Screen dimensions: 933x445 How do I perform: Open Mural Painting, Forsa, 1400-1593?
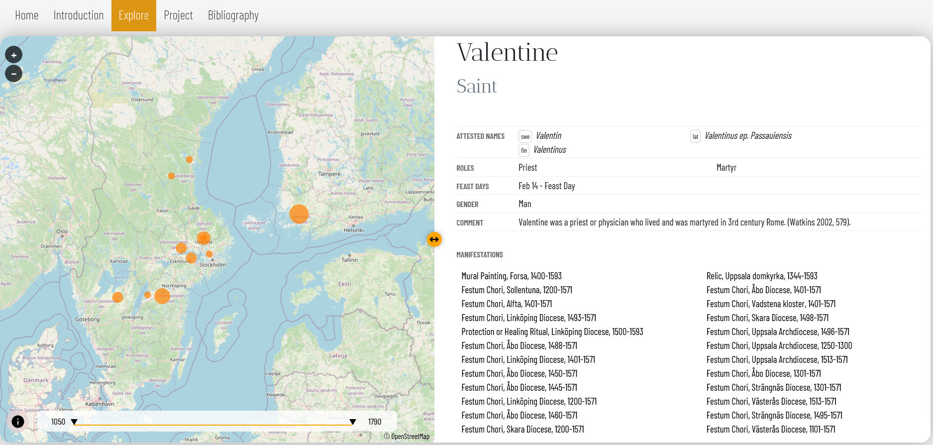click(x=512, y=276)
